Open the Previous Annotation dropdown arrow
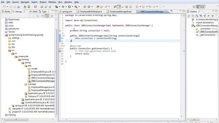The width and height of the screenshot is (219, 123). click(147, 7)
